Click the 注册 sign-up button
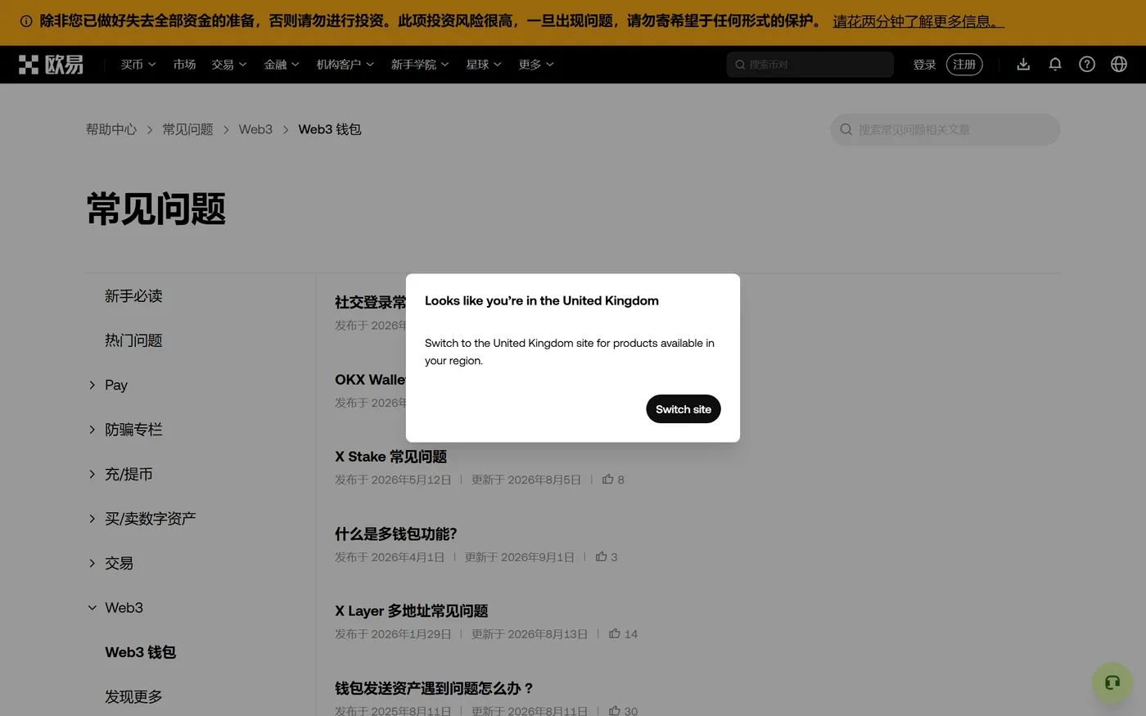1146x716 pixels. coord(964,65)
